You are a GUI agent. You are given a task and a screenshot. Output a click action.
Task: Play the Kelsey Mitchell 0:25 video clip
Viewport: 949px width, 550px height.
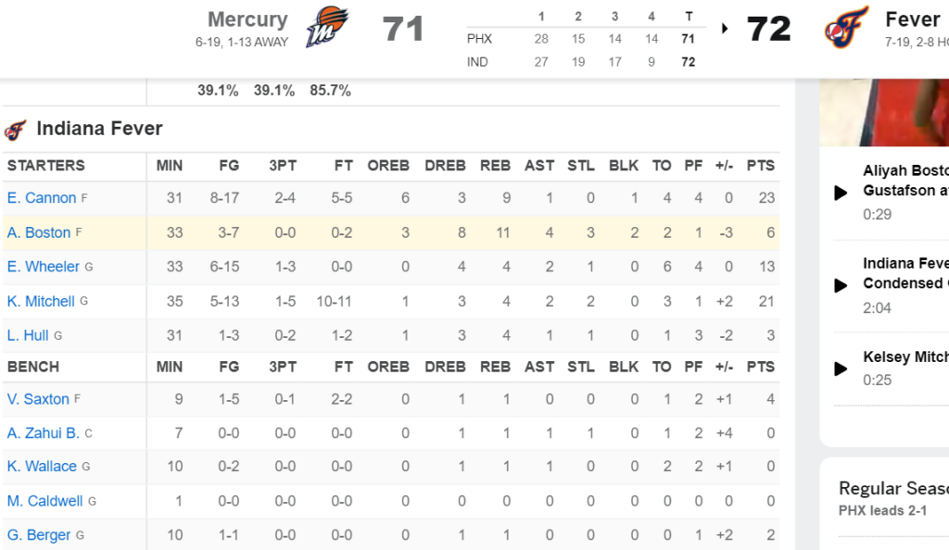pyautogui.click(x=840, y=369)
